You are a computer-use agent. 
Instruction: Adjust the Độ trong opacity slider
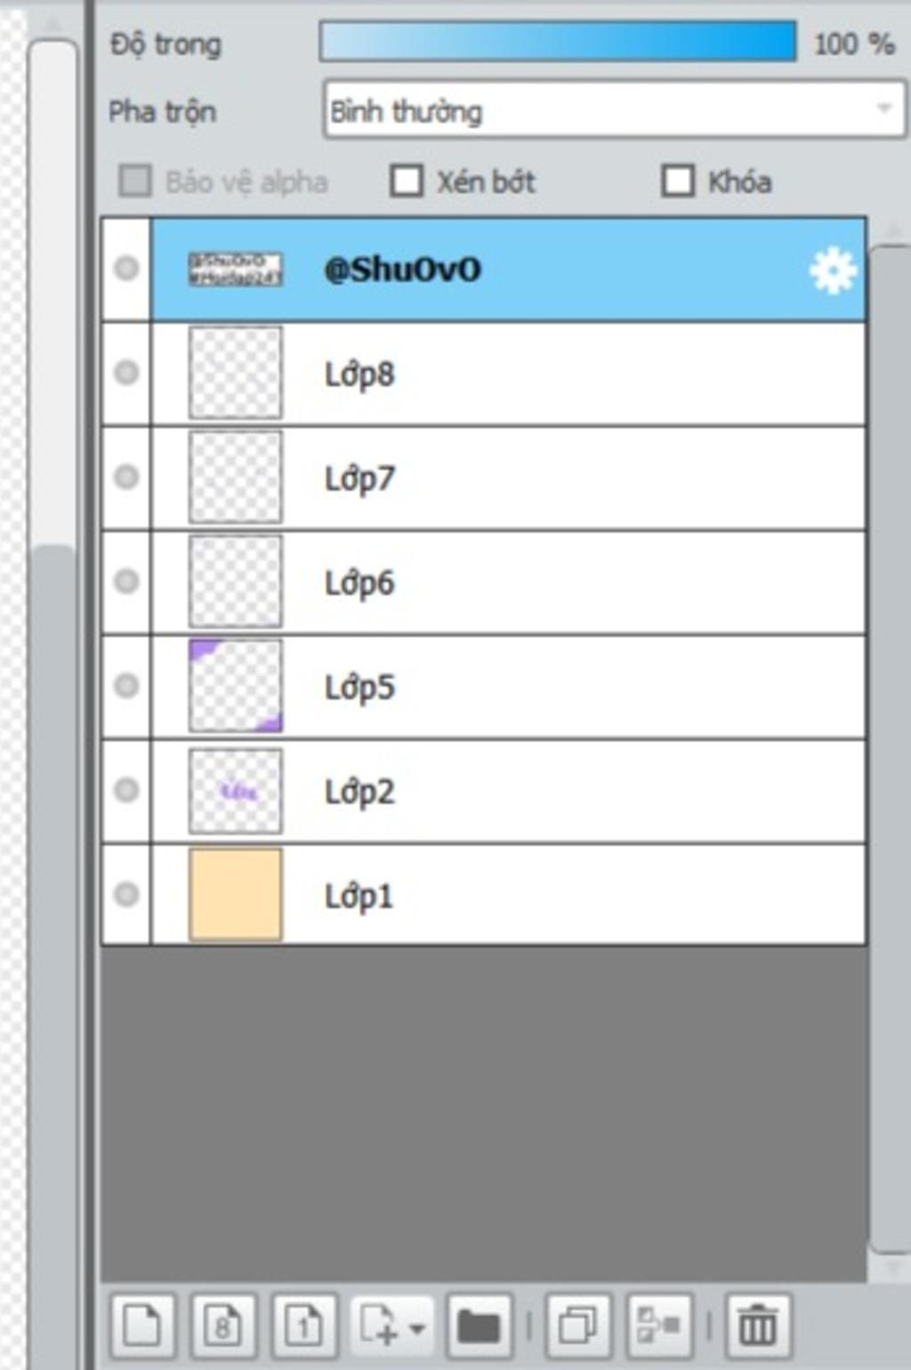coord(558,42)
